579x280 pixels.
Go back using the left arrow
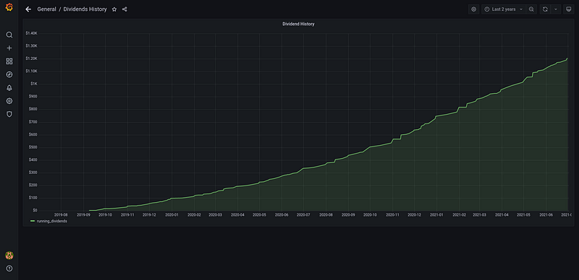(28, 9)
